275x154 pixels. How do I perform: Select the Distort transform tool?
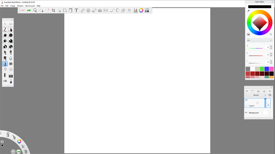(x=65, y=11)
